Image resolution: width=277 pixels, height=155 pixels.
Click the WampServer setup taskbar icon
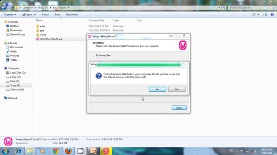click(106, 151)
